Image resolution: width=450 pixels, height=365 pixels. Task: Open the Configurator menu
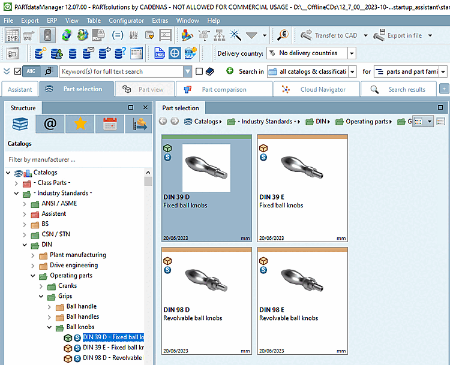point(126,20)
